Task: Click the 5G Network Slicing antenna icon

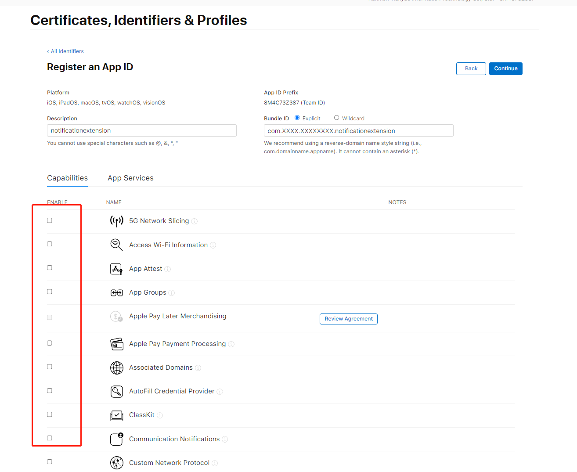Action: (x=116, y=221)
